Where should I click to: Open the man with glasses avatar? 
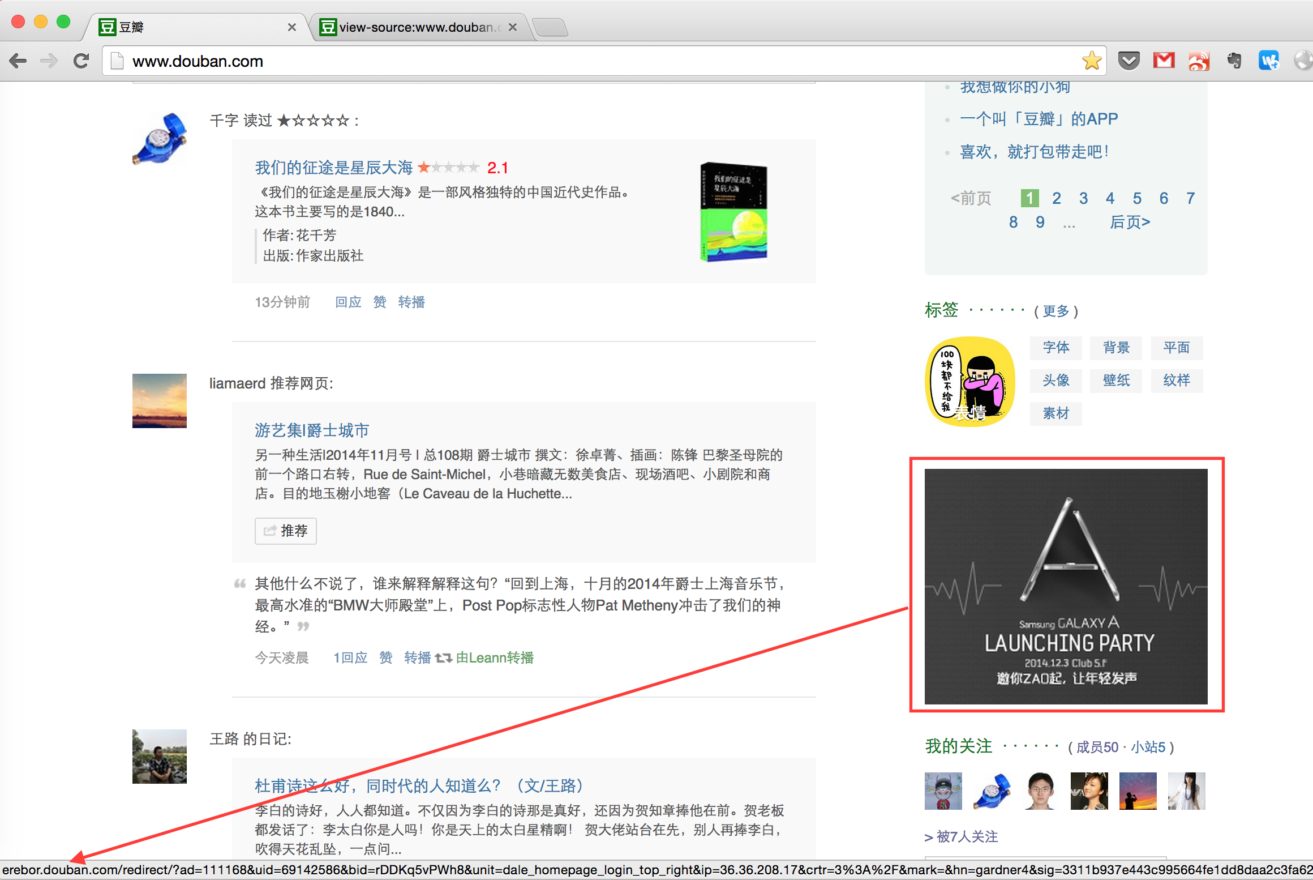pos(1041,791)
